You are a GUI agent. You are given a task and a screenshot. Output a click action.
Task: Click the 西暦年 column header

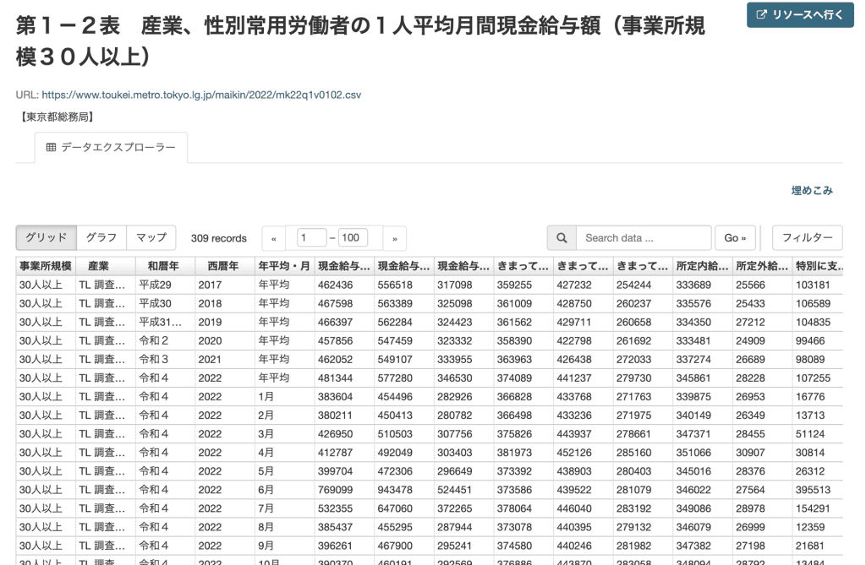[225, 266]
